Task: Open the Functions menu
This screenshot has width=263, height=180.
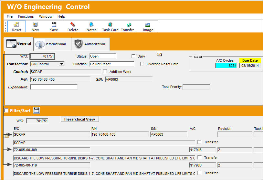Action: [x=26, y=16]
